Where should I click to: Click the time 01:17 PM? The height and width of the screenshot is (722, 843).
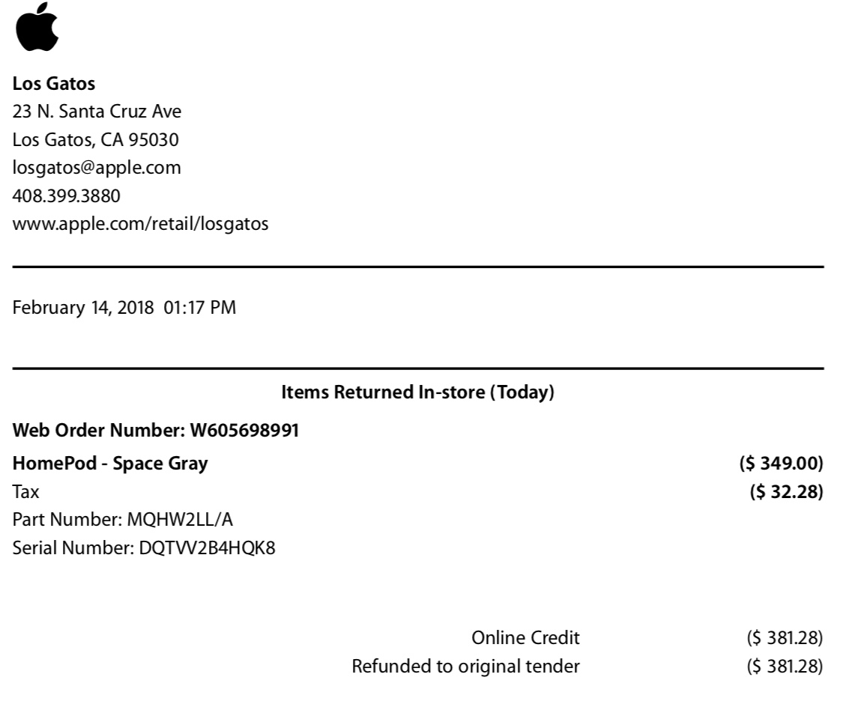point(200,308)
